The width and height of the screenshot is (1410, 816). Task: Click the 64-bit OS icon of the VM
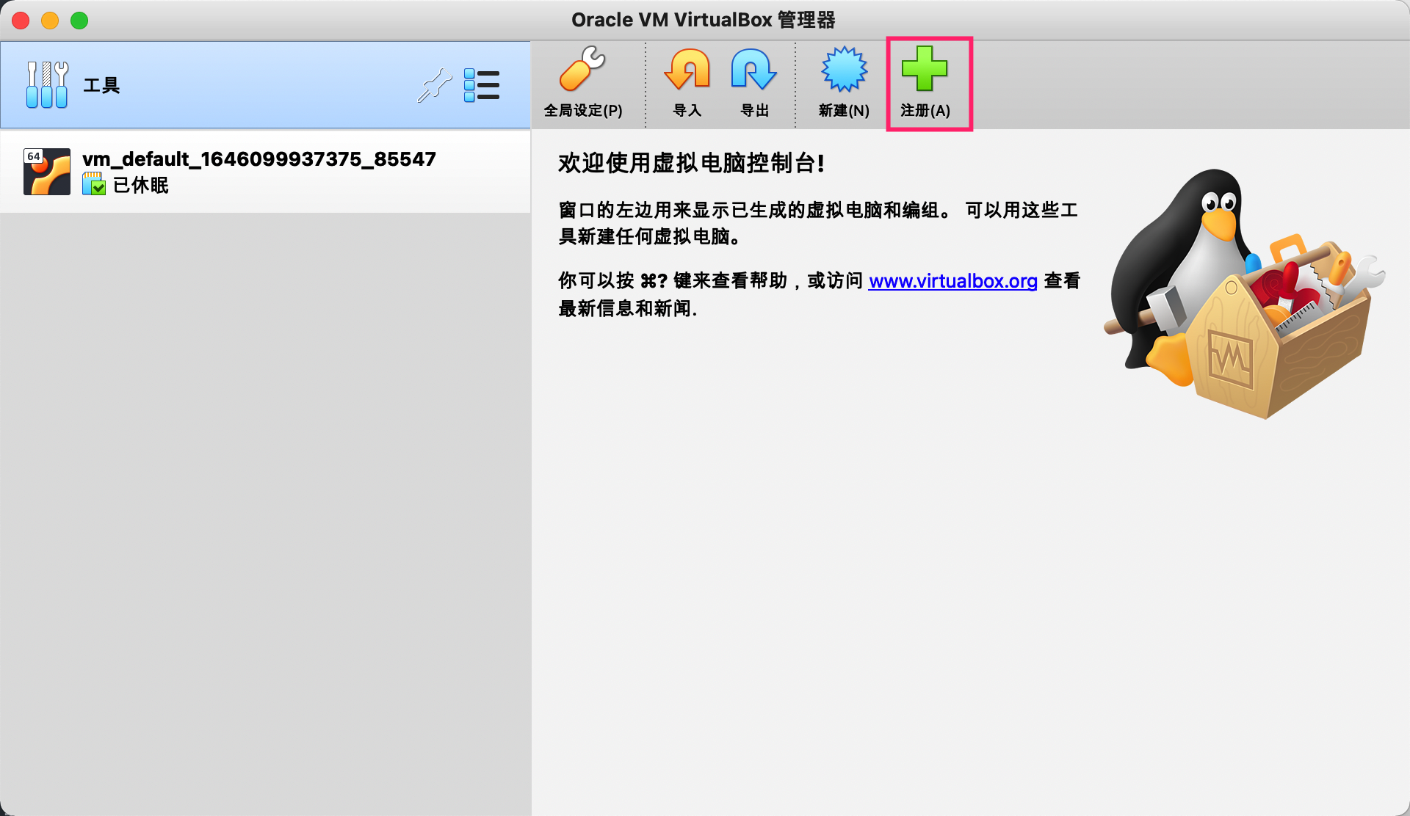pyautogui.click(x=47, y=172)
